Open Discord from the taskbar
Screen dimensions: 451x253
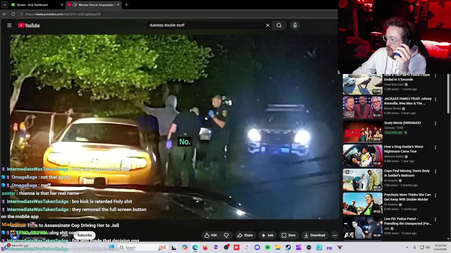click(257, 248)
